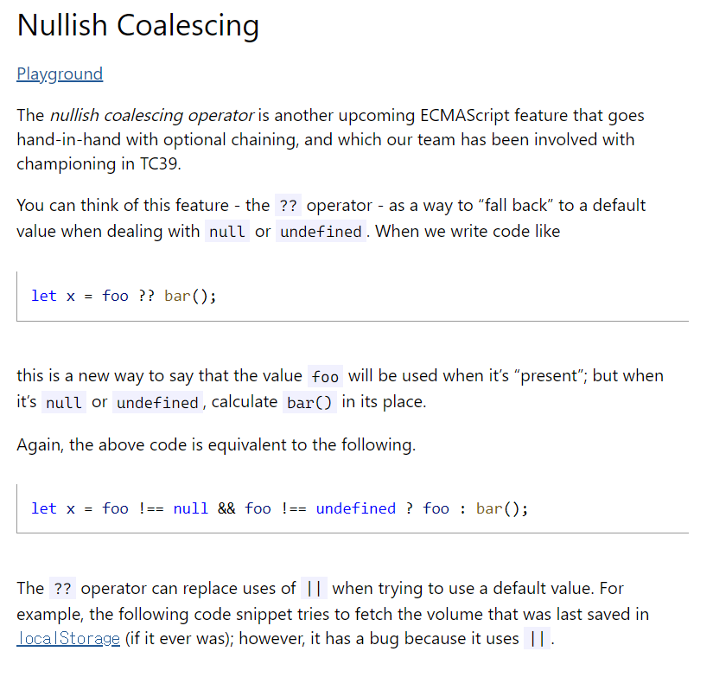Screen dimensions: 713x677
Task: Click the word TC39 in the first paragraph
Action: pos(160,163)
